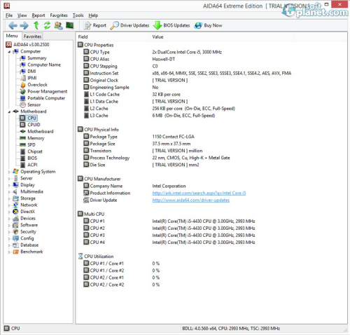The height and width of the screenshot is (335, 350).
Task: Open the Report menu
Action: [38, 15]
